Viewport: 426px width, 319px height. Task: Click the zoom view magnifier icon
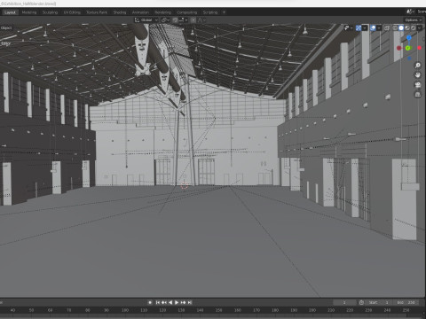pyautogui.click(x=417, y=66)
